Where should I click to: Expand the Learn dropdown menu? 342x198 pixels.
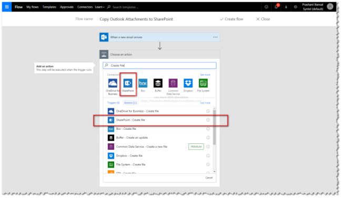pyautogui.click(x=99, y=7)
